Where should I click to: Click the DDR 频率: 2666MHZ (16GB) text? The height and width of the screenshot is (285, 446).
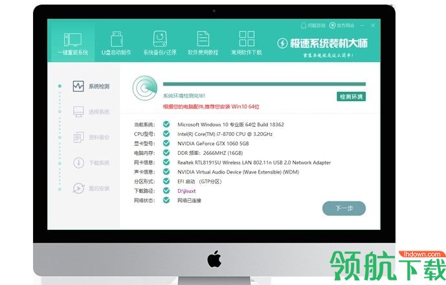coord(210,153)
